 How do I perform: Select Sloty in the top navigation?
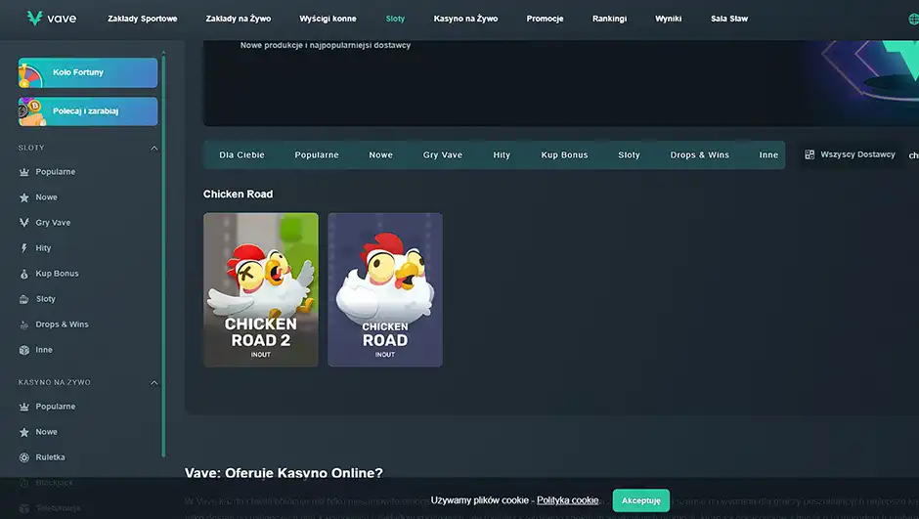(395, 19)
